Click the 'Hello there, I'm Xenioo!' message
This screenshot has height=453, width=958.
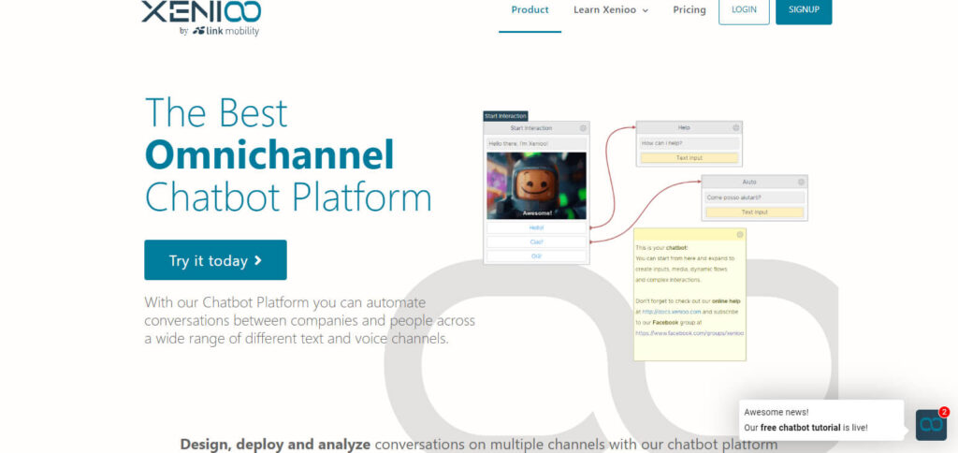click(x=536, y=143)
